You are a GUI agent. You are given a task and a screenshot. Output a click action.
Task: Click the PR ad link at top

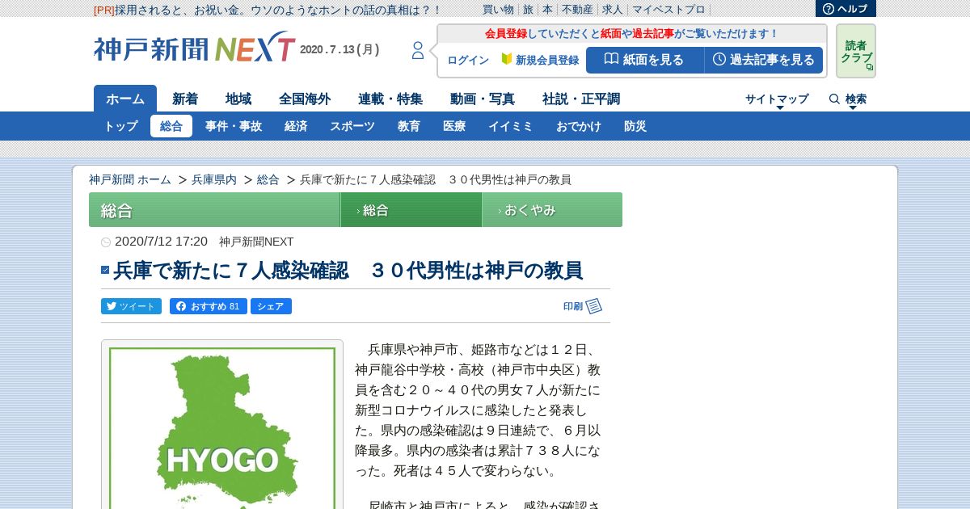[268, 10]
